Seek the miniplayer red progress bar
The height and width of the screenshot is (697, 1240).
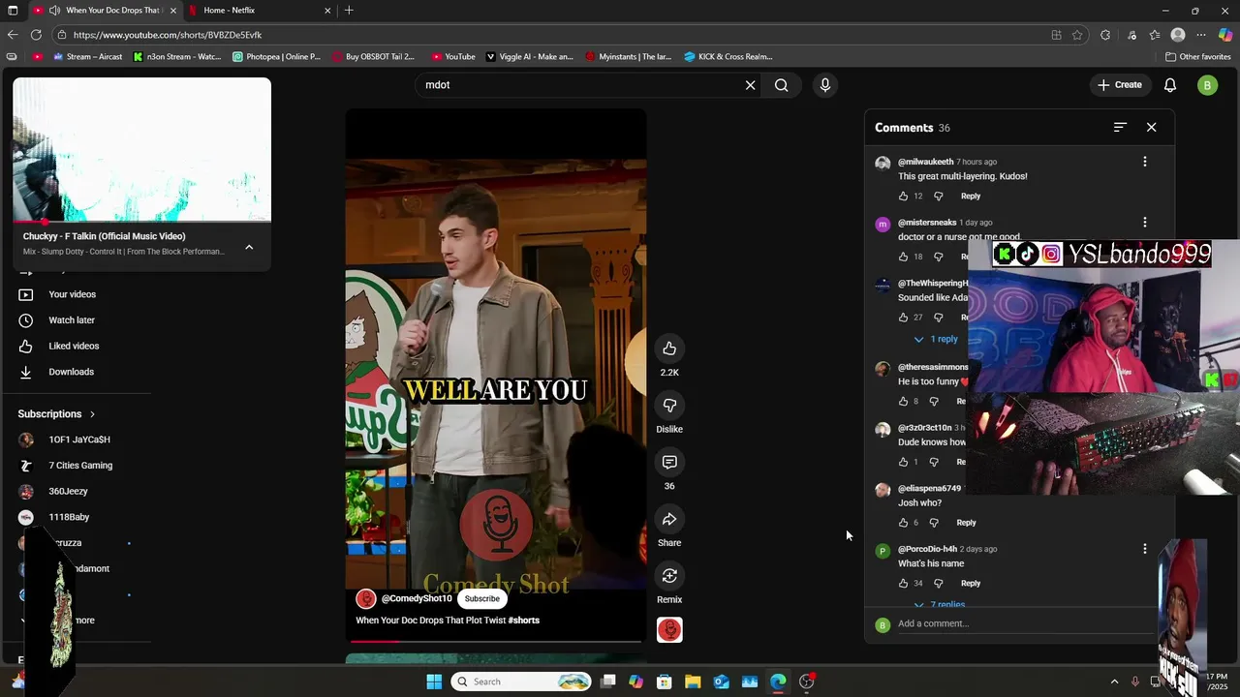point(141,223)
